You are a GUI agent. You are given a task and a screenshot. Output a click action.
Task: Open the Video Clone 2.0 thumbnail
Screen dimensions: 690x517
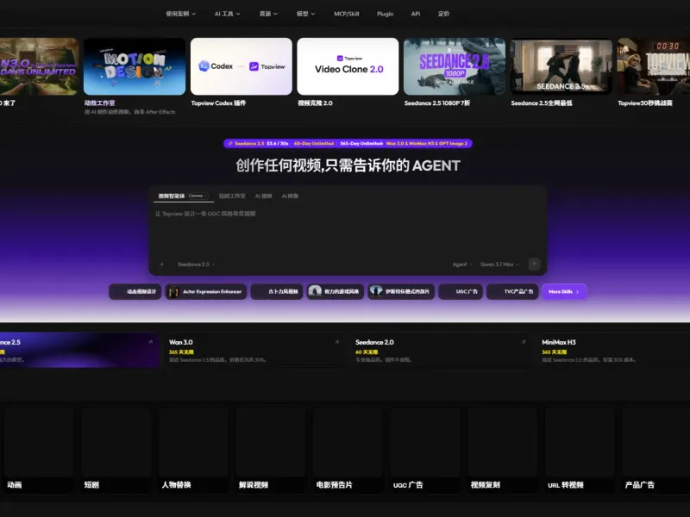[348, 66]
